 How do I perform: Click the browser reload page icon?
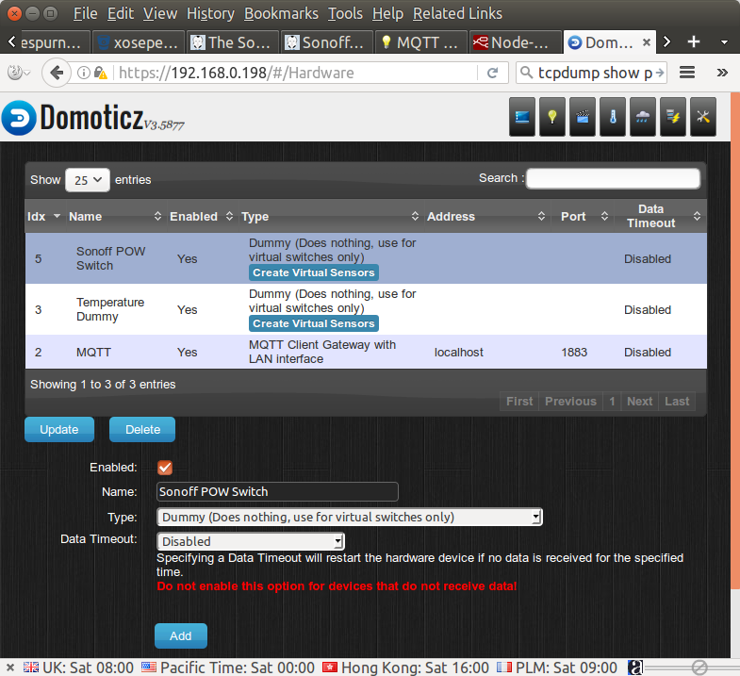pyautogui.click(x=492, y=73)
